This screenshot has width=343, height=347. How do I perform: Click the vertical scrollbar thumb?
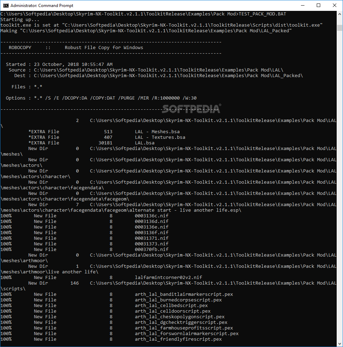point(340,28)
